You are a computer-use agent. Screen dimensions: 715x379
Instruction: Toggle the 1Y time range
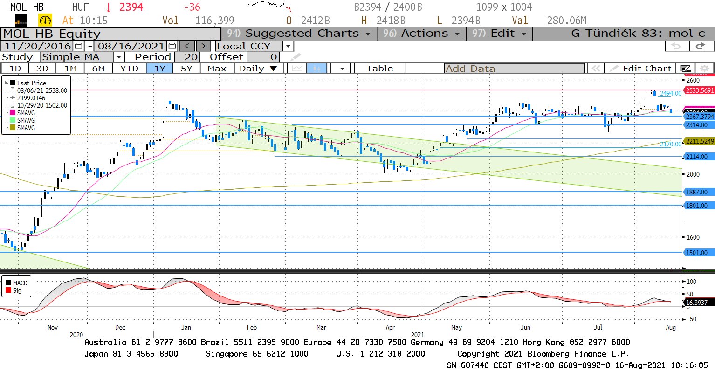click(159, 69)
